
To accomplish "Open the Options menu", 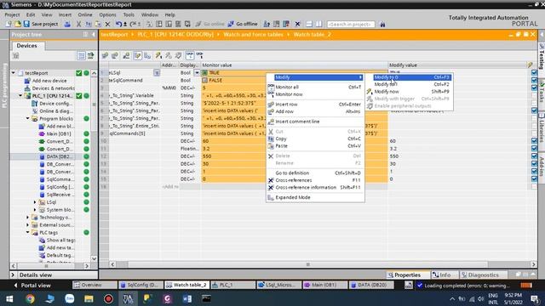I will [107, 14].
